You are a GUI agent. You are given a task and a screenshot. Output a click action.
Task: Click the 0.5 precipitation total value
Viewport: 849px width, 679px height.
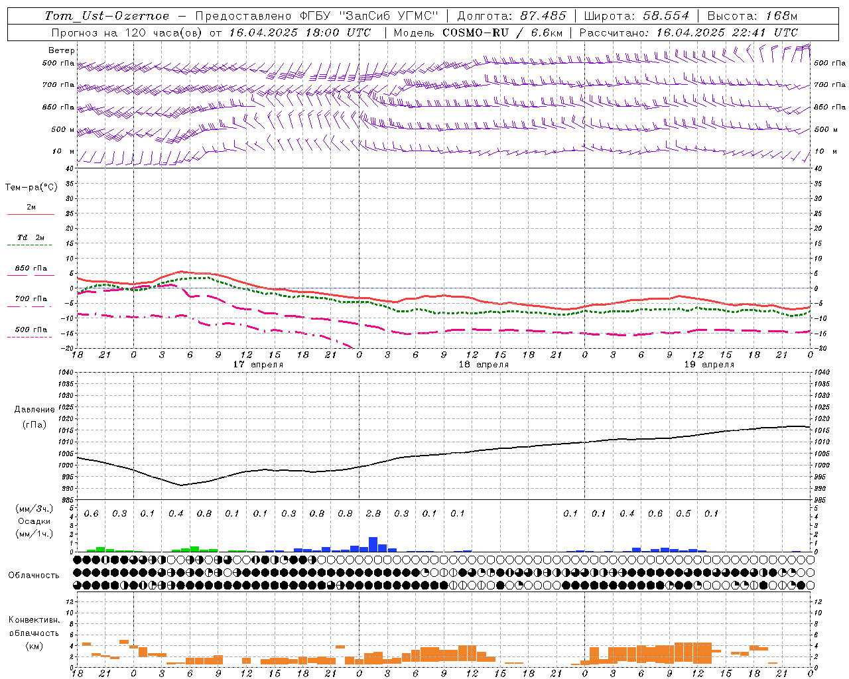683,513
